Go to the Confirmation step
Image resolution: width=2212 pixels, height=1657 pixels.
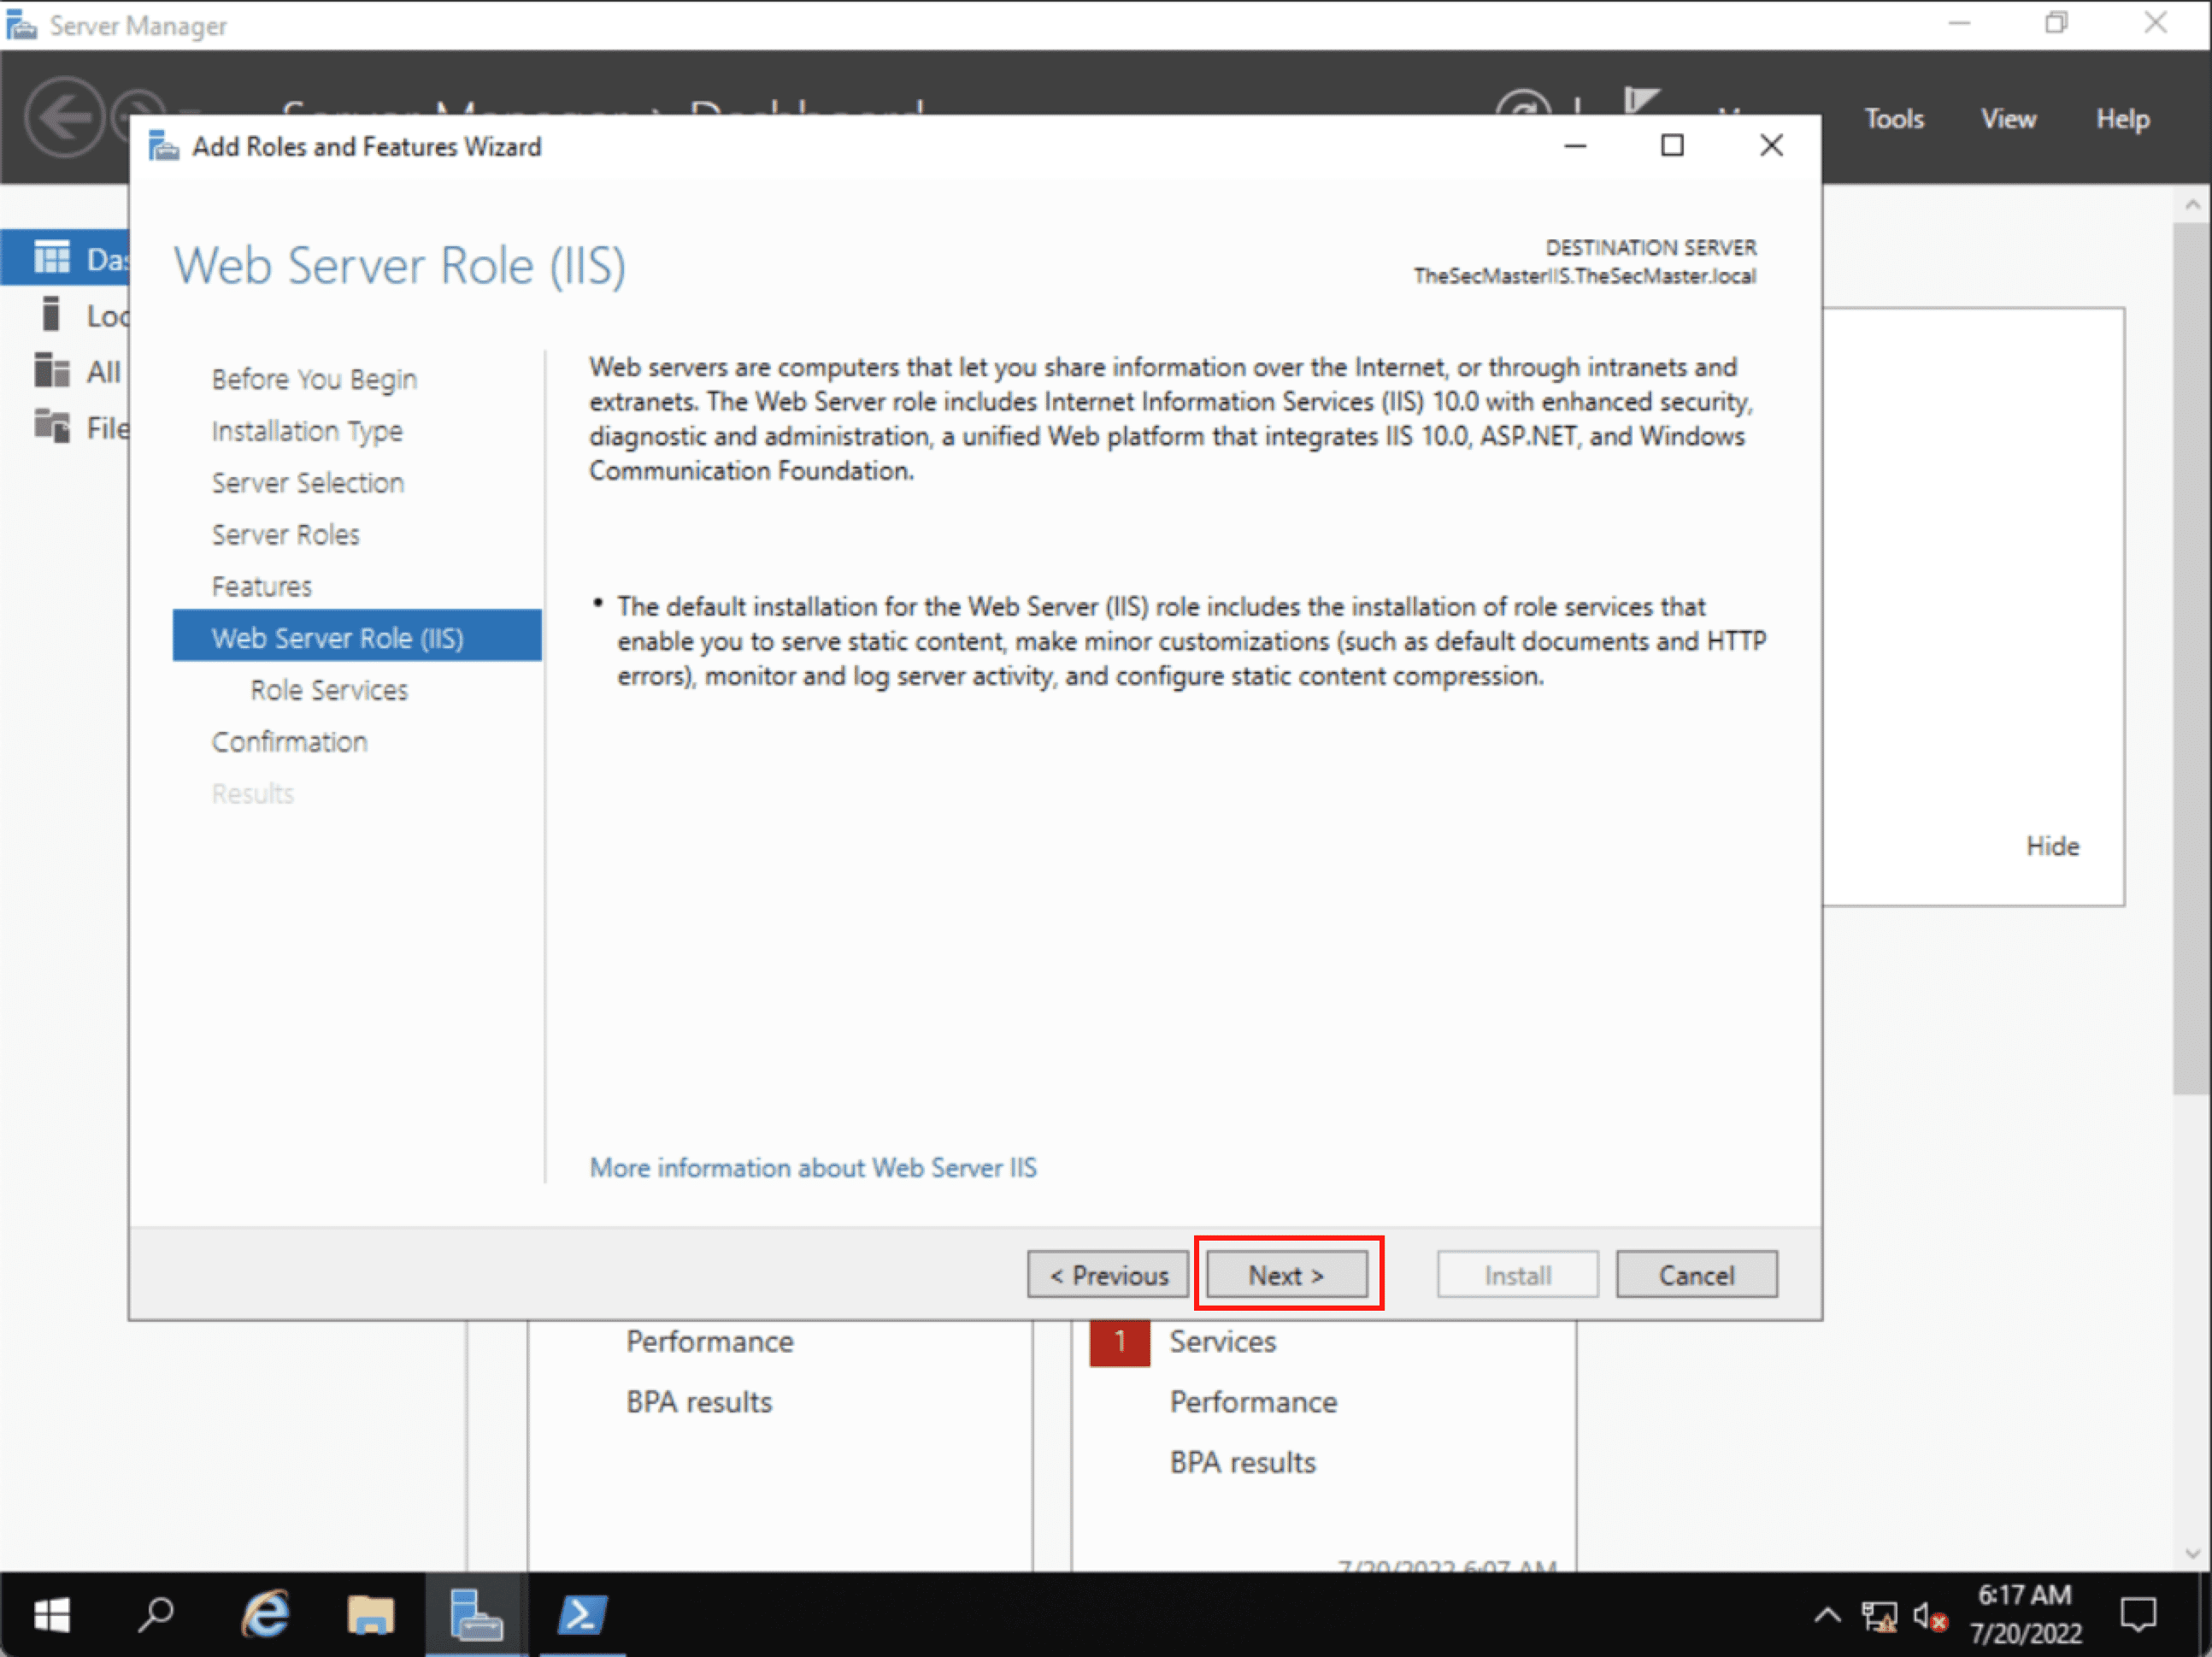point(290,741)
